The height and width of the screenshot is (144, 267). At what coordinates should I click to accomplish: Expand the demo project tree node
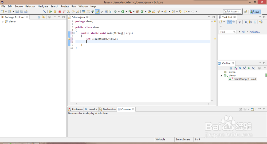(x=3, y=22)
